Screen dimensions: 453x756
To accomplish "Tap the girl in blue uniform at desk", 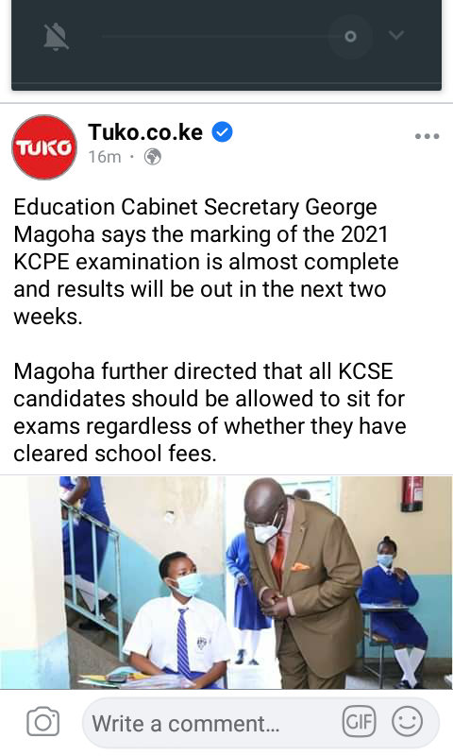I will [x=393, y=610].
